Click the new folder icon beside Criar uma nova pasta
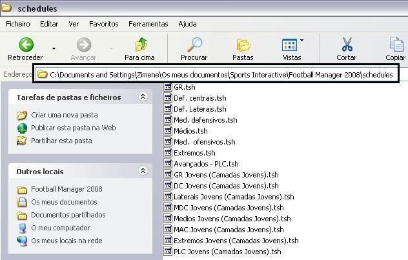 tap(22, 115)
